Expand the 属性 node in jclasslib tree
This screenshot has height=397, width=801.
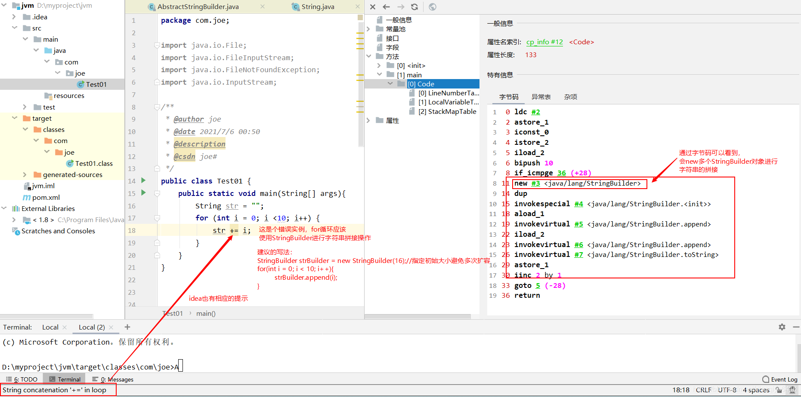368,120
